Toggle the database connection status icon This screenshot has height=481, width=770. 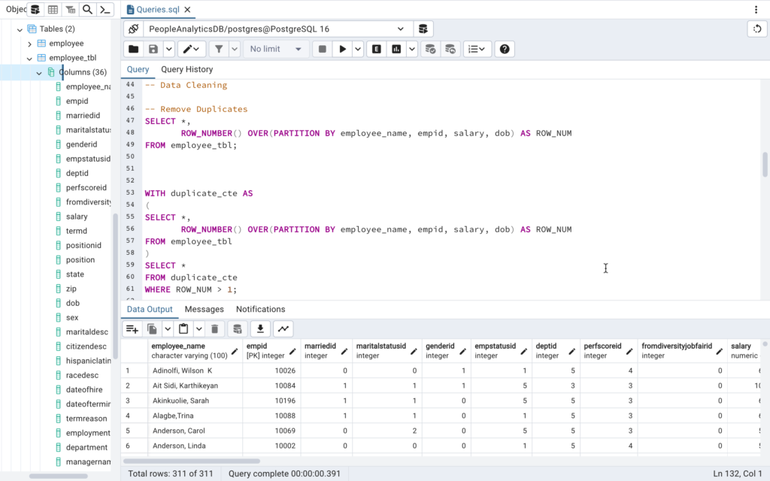[x=133, y=29]
